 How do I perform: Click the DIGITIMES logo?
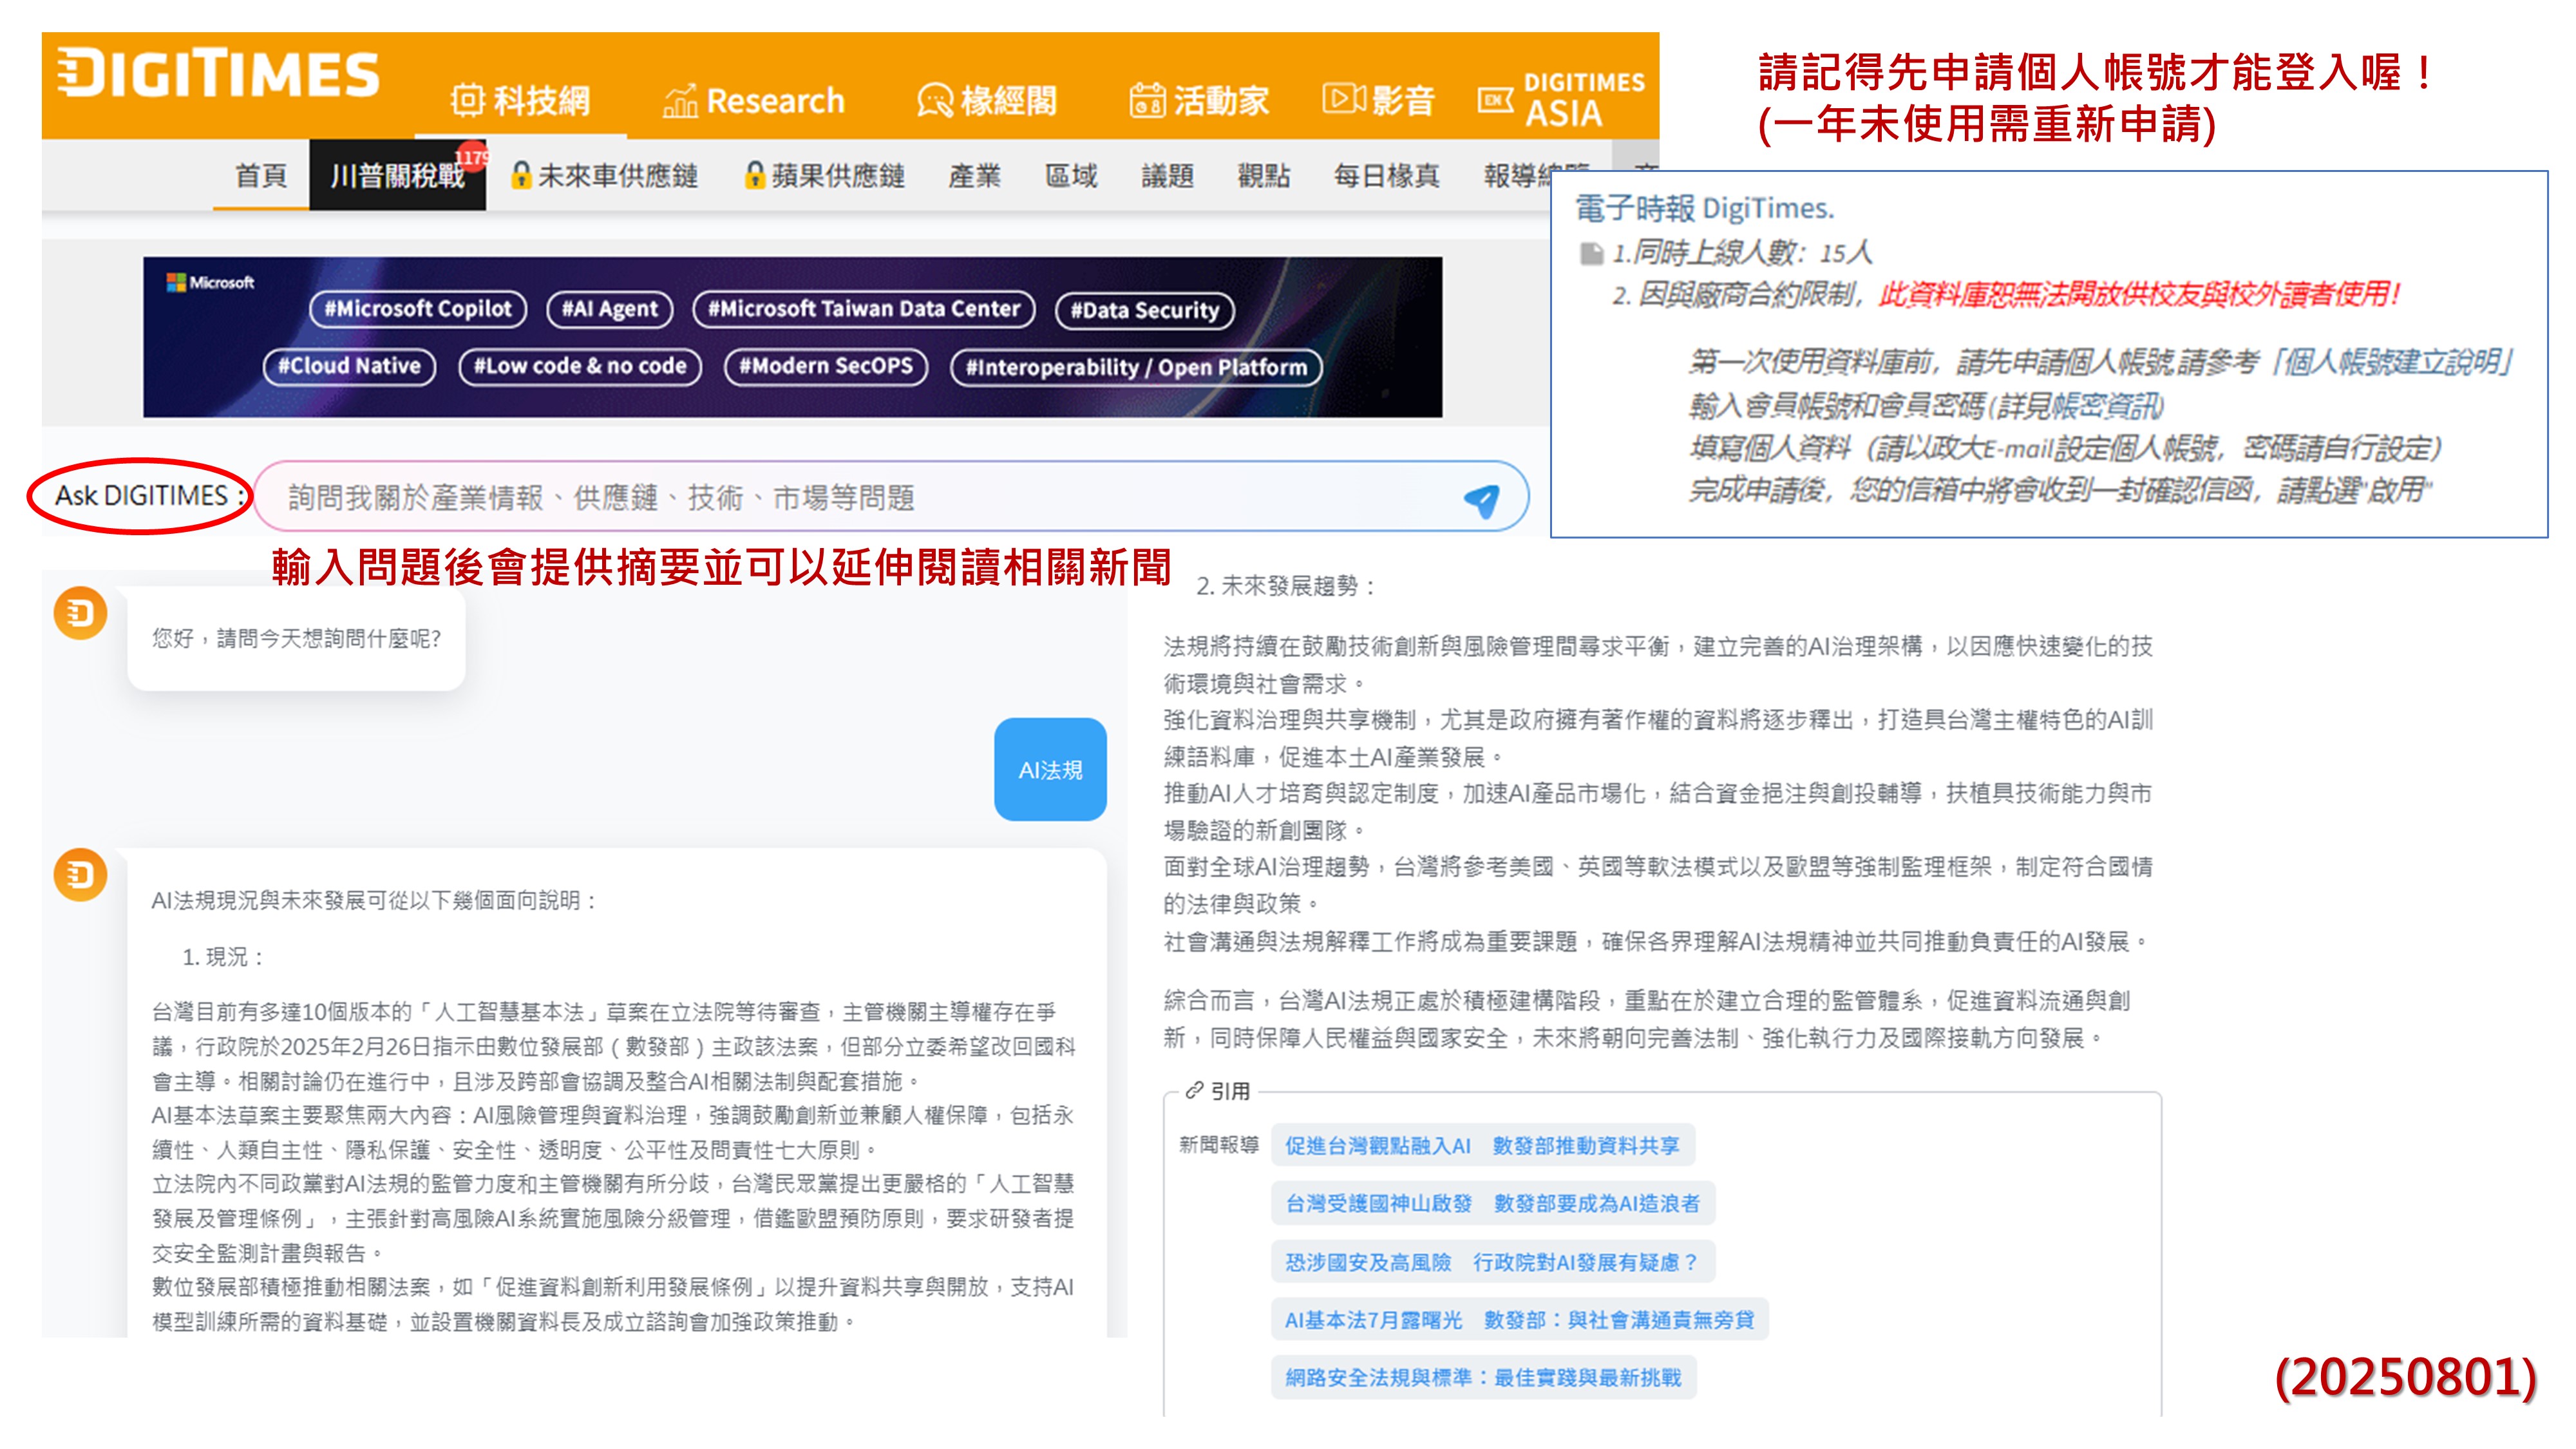tap(217, 74)
